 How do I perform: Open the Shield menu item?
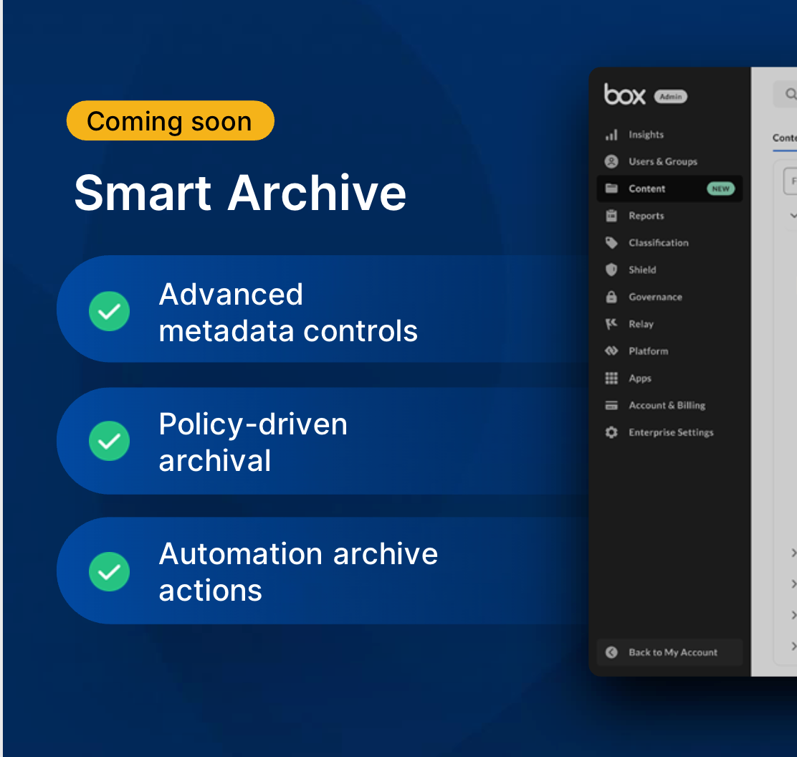pyautogui.click(x=642, y=270)
